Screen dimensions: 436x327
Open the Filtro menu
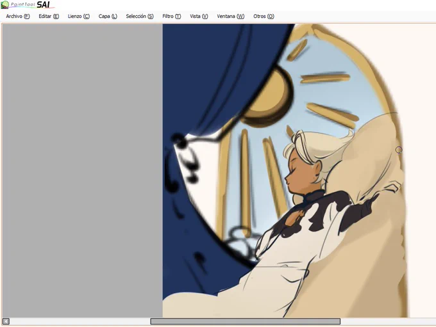click(x=172, y=17)
